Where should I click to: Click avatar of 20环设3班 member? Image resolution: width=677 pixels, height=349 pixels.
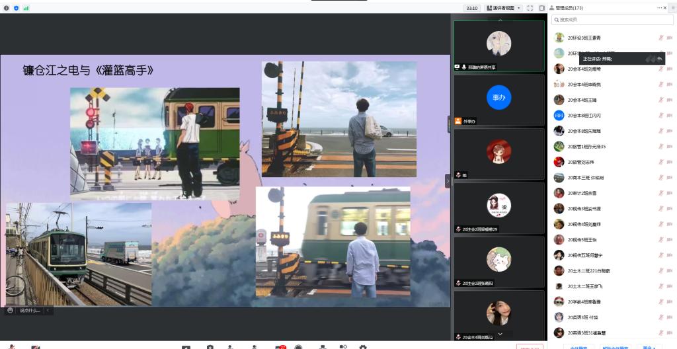tap(559, 38)
